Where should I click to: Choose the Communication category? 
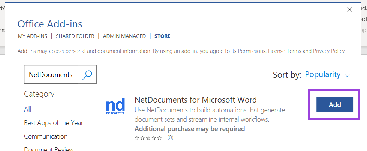coord(46,136)
